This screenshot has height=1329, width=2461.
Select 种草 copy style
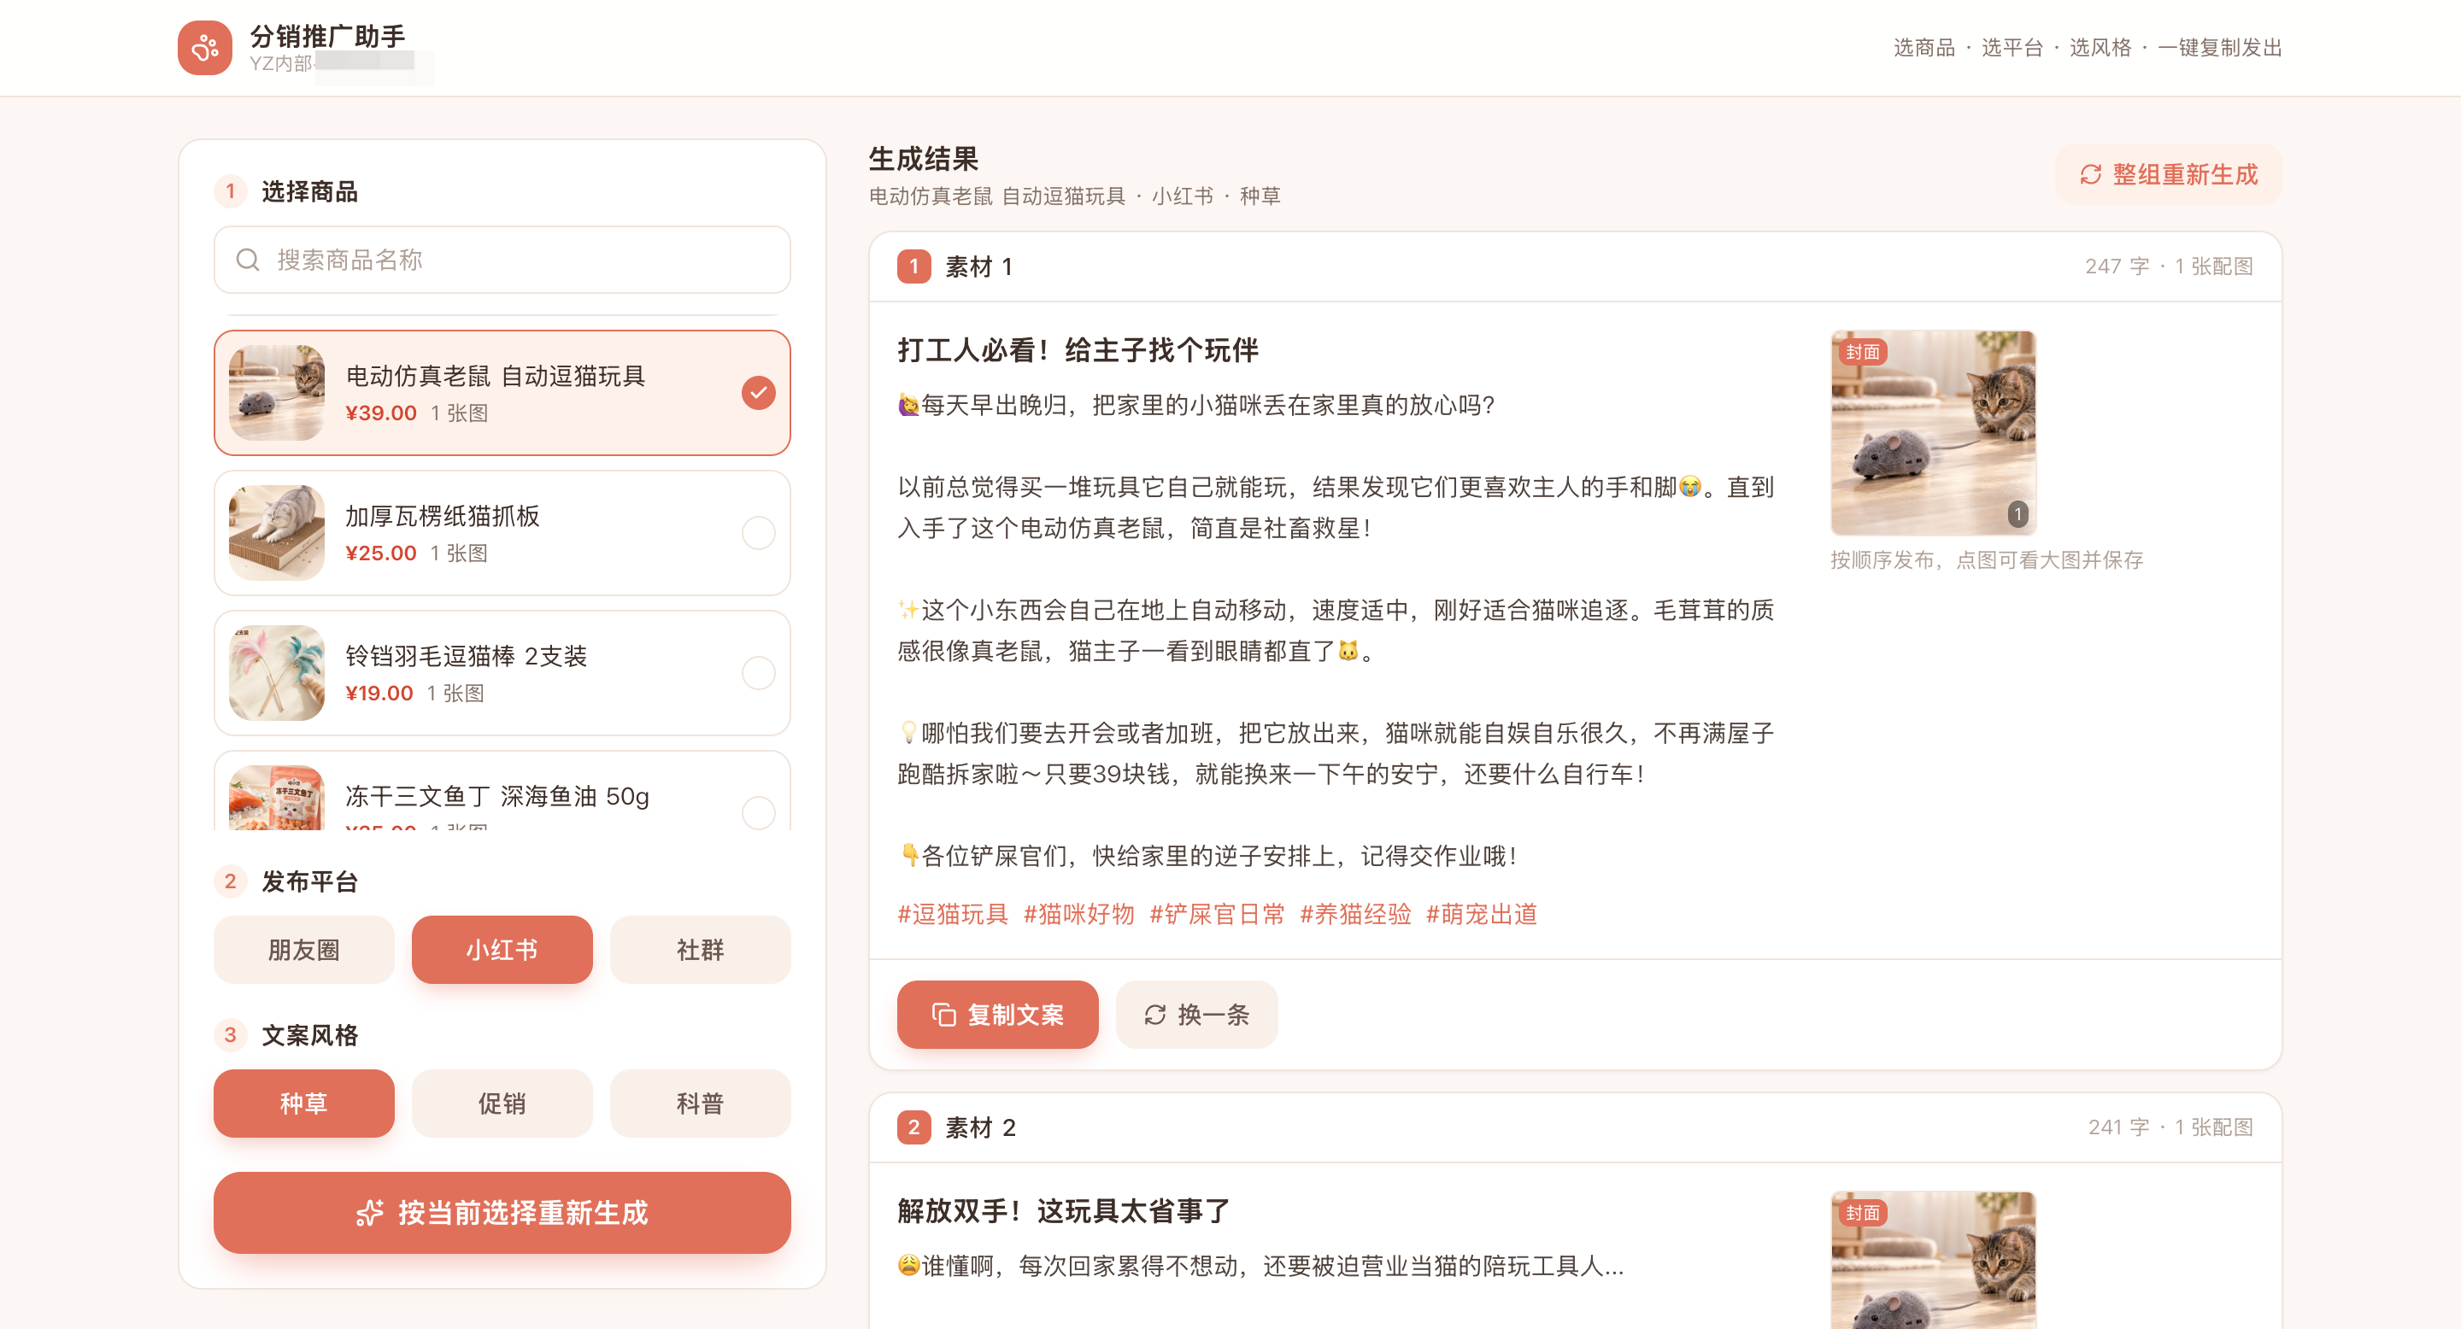[304, 1104]
